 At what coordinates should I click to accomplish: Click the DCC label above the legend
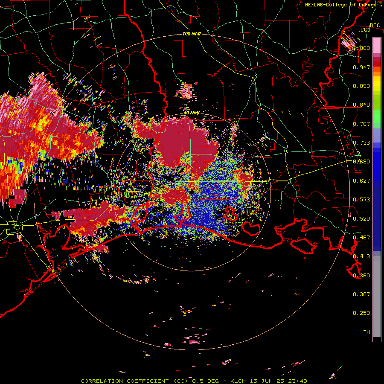tap(375, 26)
